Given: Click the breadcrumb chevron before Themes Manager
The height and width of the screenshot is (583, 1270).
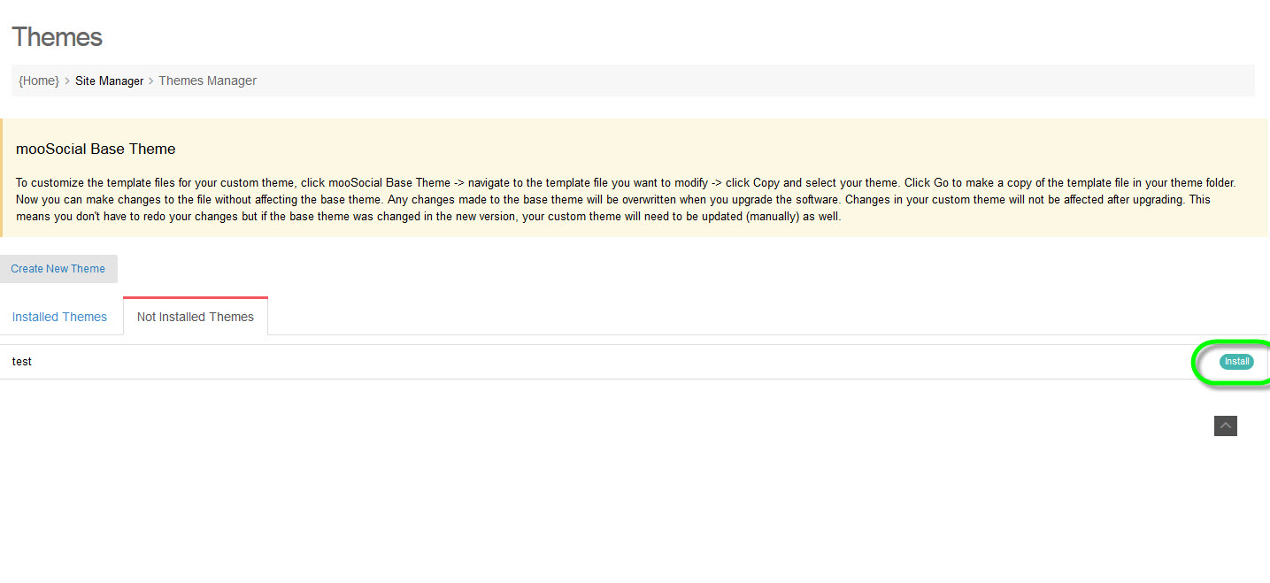Looking at the screenshot, I should [x=151, y=81].
